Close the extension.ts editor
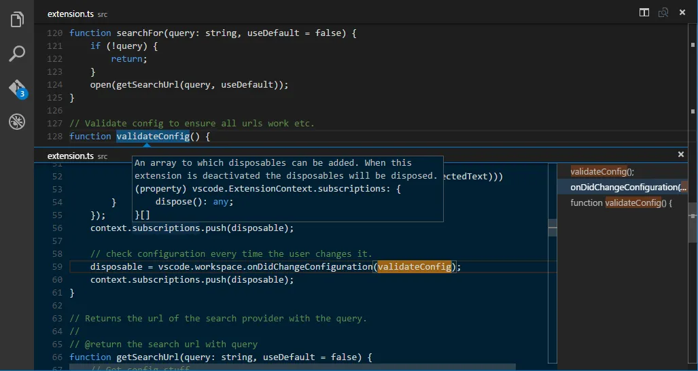 [682, 13]
